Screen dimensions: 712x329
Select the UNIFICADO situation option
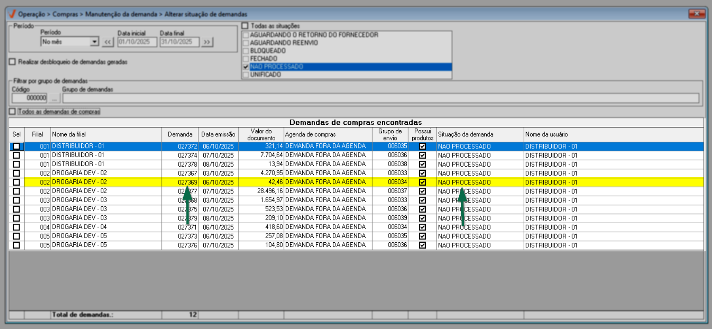tap(265, 75)
